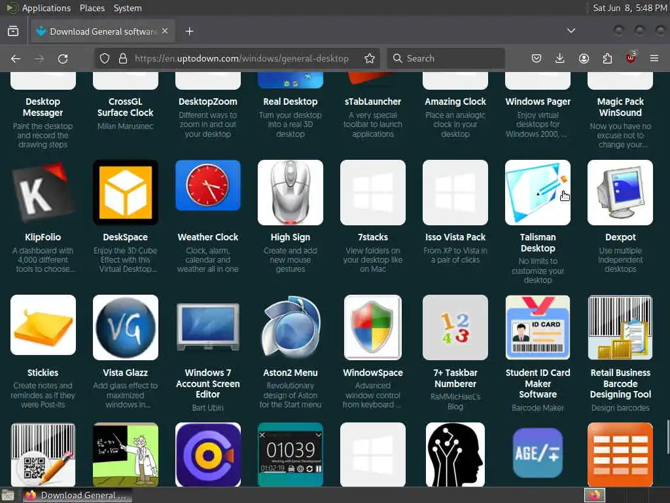The image size is (670, 503).
Task: Open Firefox hamburger application menu
Action: click(654, 58)
